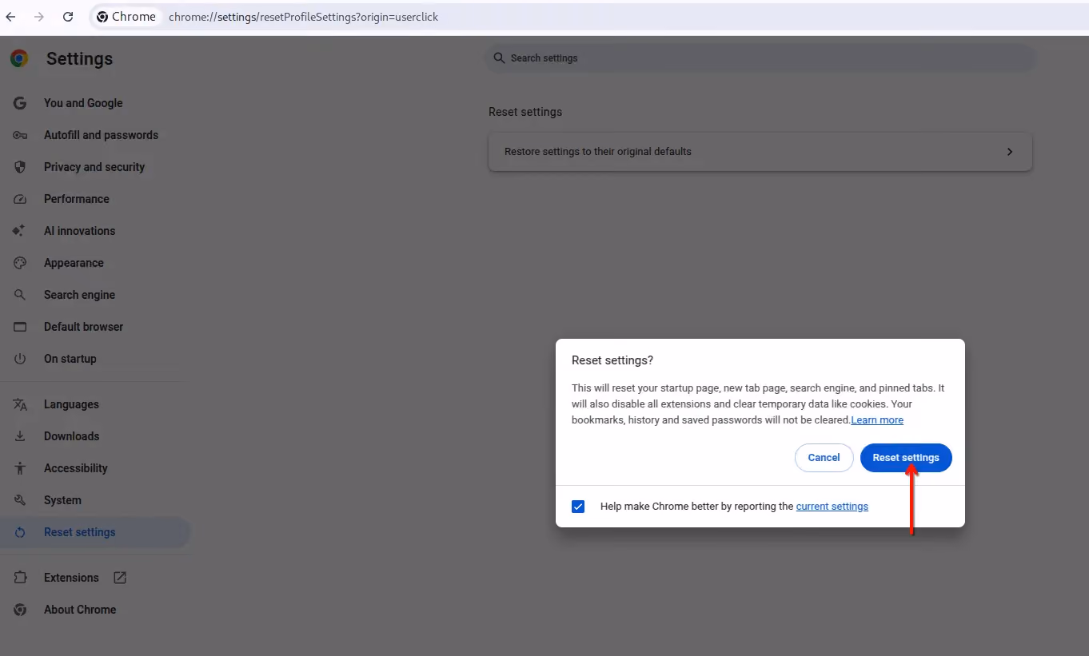
Task: Click Restore settings to their original defaults
Action: [x=760, y=152]
